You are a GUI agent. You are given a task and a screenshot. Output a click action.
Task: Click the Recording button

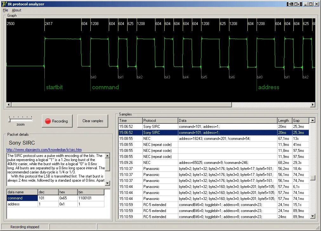tap(57, 121)
